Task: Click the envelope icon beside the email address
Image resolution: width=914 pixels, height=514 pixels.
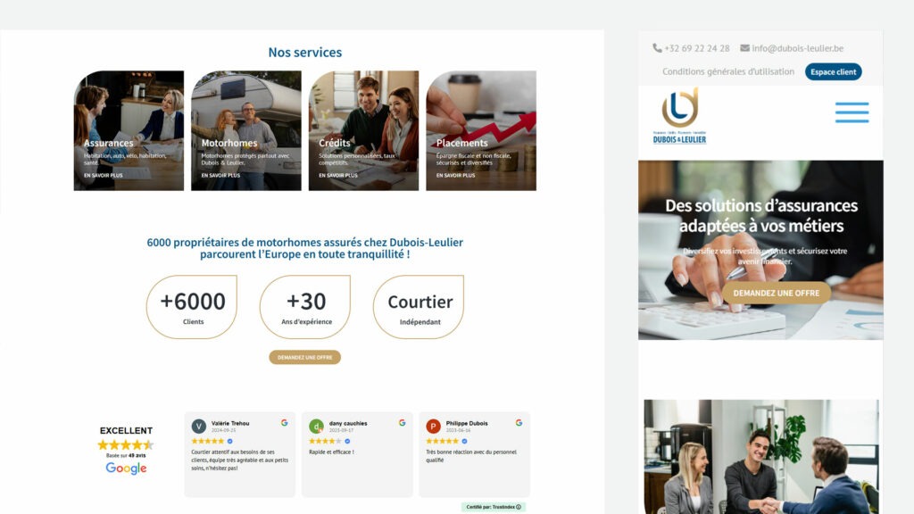Action: pos(744,48)
